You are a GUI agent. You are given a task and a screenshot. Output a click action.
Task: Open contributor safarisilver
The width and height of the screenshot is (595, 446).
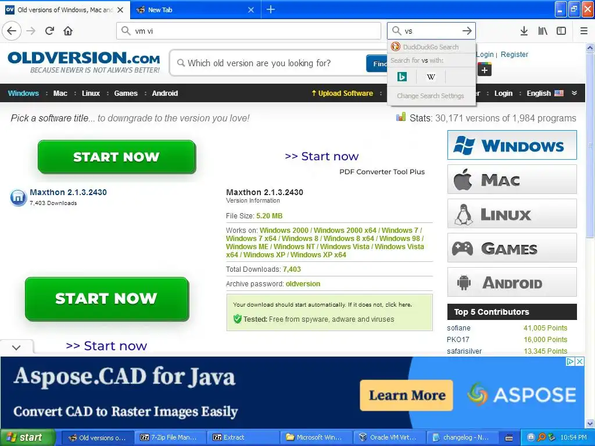tap(464, 351)
